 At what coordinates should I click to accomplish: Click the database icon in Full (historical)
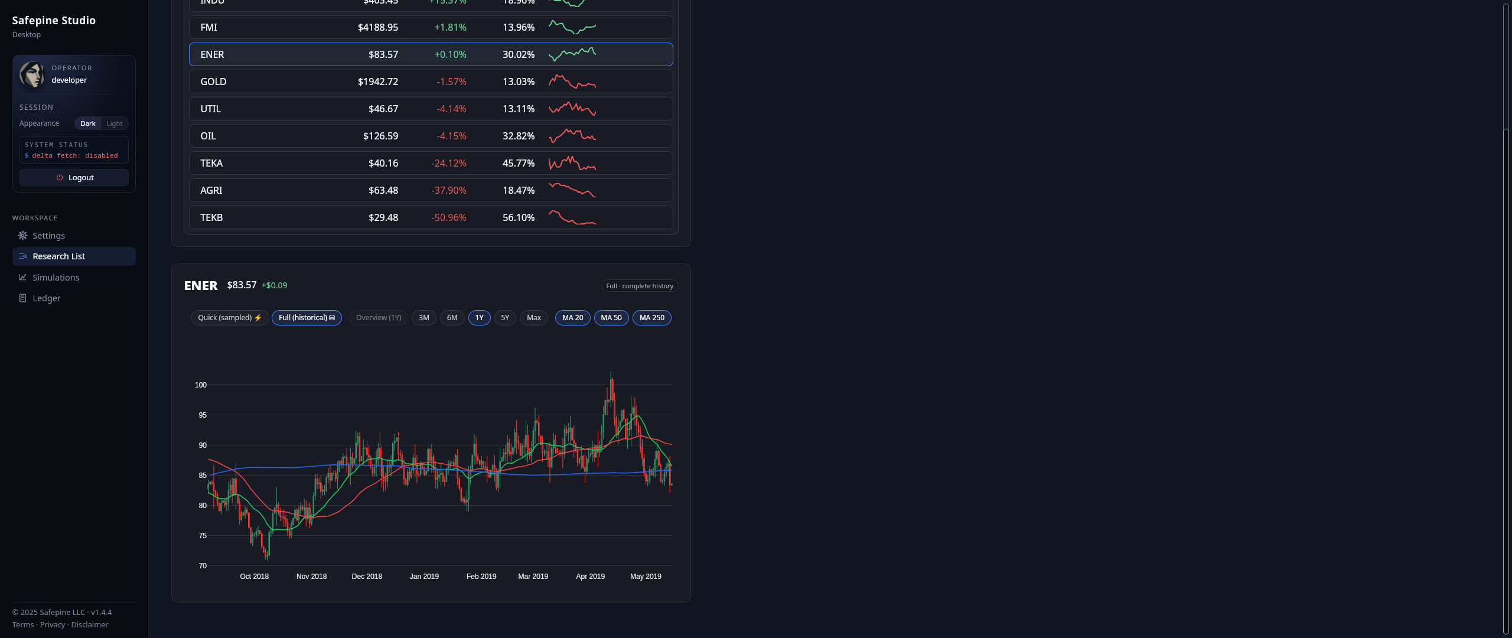click(x=333, y=317)
